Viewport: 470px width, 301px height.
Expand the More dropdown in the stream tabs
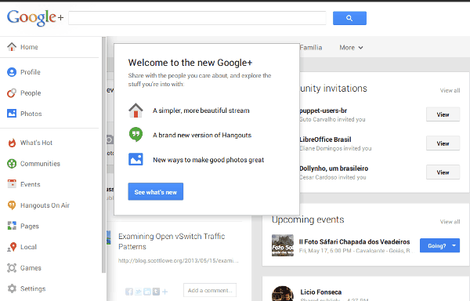pyautogui.click(x=351, y=47)
